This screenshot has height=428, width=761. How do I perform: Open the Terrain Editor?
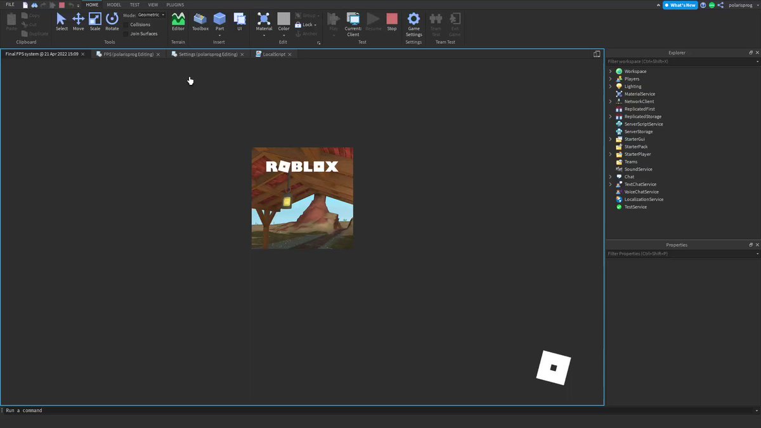(178, 22)
